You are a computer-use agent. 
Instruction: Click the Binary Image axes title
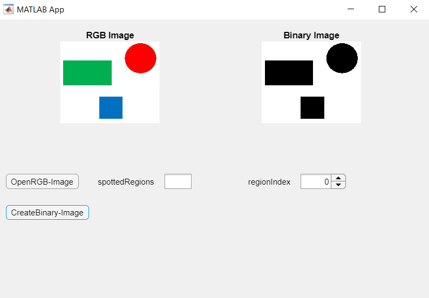pyautogui.click(x=311, y=36)
